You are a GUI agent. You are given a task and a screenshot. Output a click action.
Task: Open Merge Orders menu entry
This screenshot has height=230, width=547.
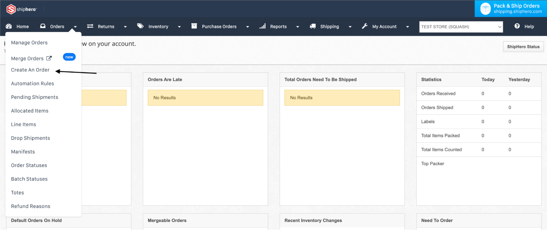click(27, 58)
